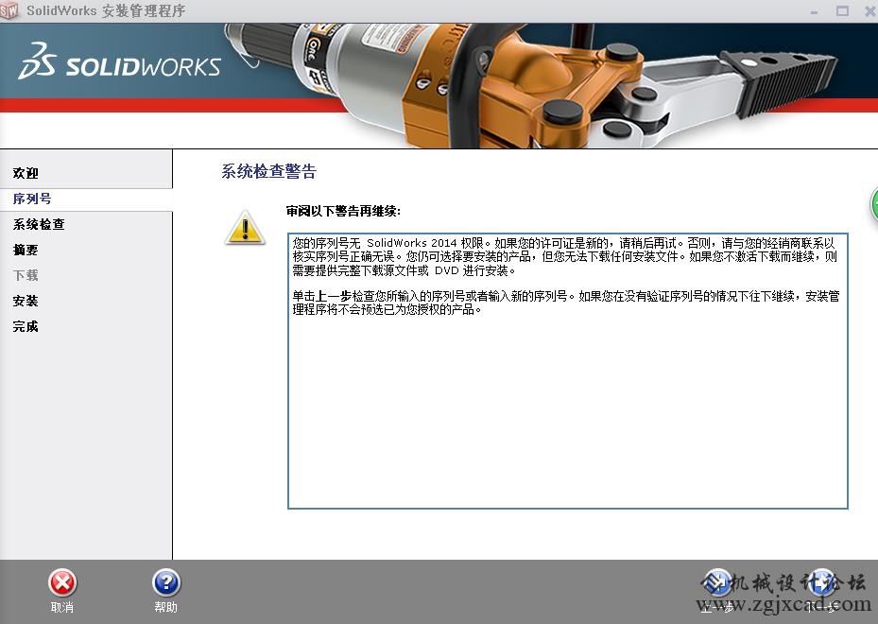Click the 系统检查警告 heading
The height and width of the screenshot is (624, 878).
click(x=268, y=171)
